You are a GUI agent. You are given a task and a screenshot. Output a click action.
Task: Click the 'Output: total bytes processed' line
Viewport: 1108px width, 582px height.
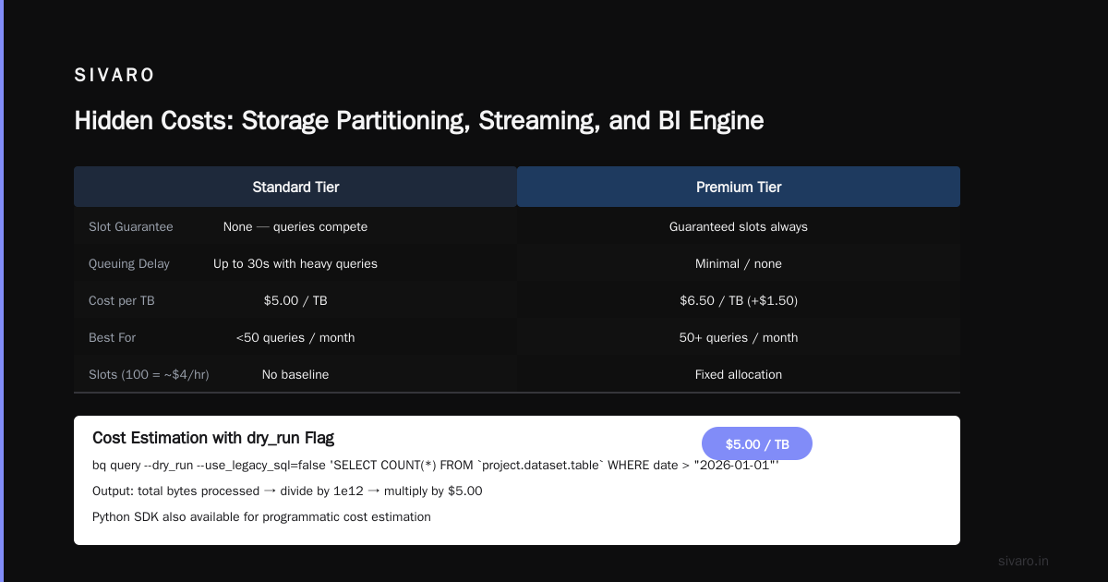pyautogui.click(x=287, y=491)
